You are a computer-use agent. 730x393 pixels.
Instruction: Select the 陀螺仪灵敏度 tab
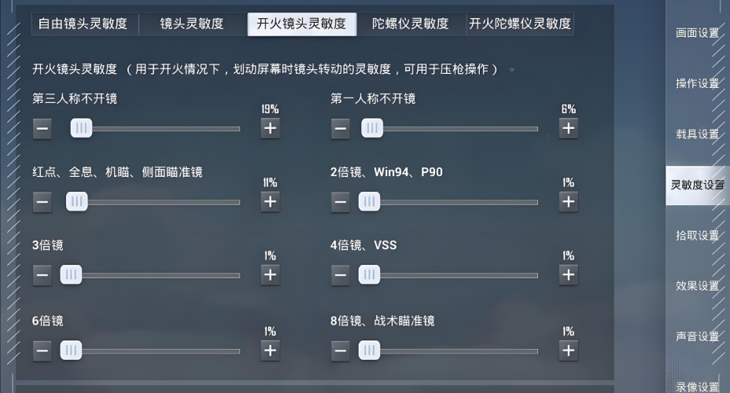[x=410, y=24]
